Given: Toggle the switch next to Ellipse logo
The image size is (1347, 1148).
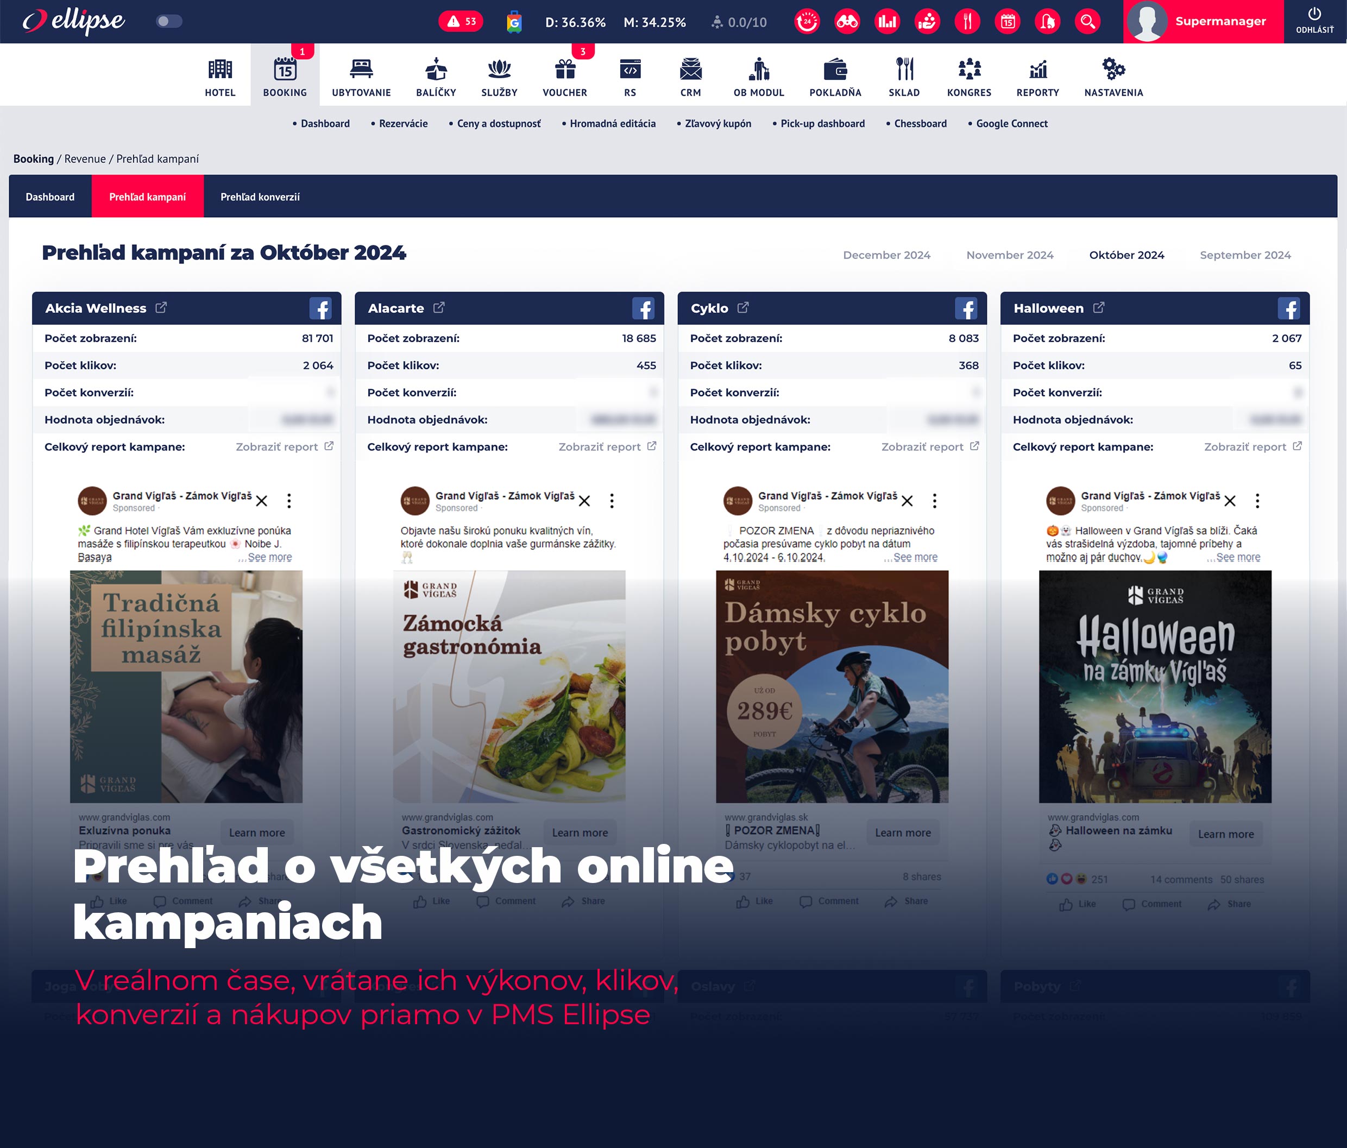Looking at the screenshot, I should (x=169, y=22).
